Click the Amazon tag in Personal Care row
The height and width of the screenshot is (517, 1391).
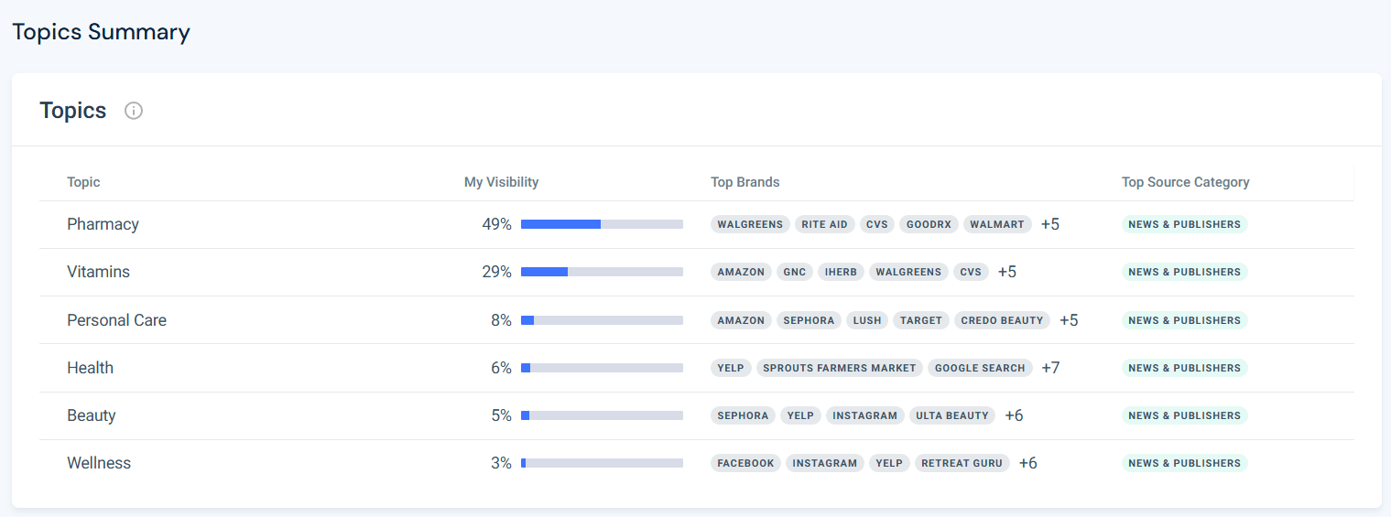pos(741,320)
